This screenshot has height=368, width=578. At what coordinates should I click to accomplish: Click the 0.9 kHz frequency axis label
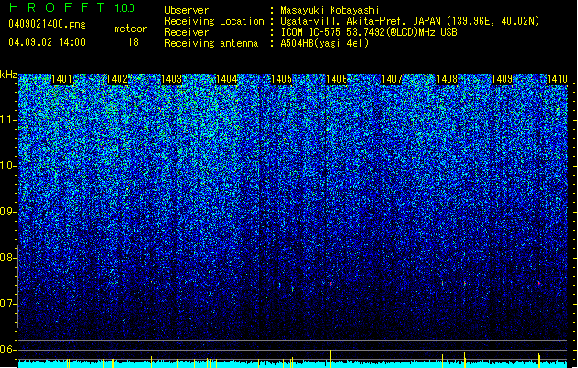pyautogui.click(x=8, y=212)
